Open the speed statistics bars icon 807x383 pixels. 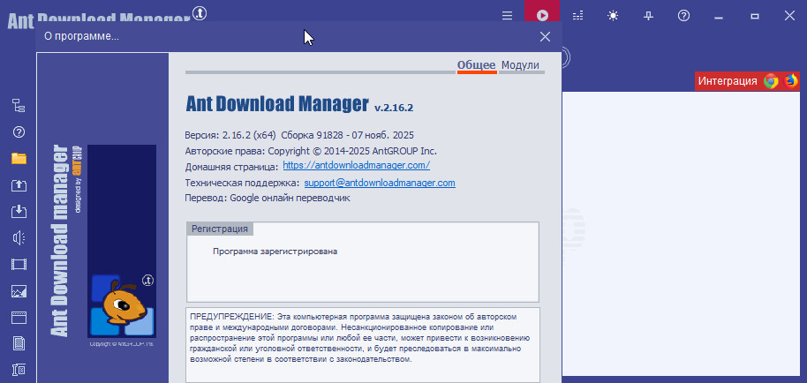click(578, 15)
